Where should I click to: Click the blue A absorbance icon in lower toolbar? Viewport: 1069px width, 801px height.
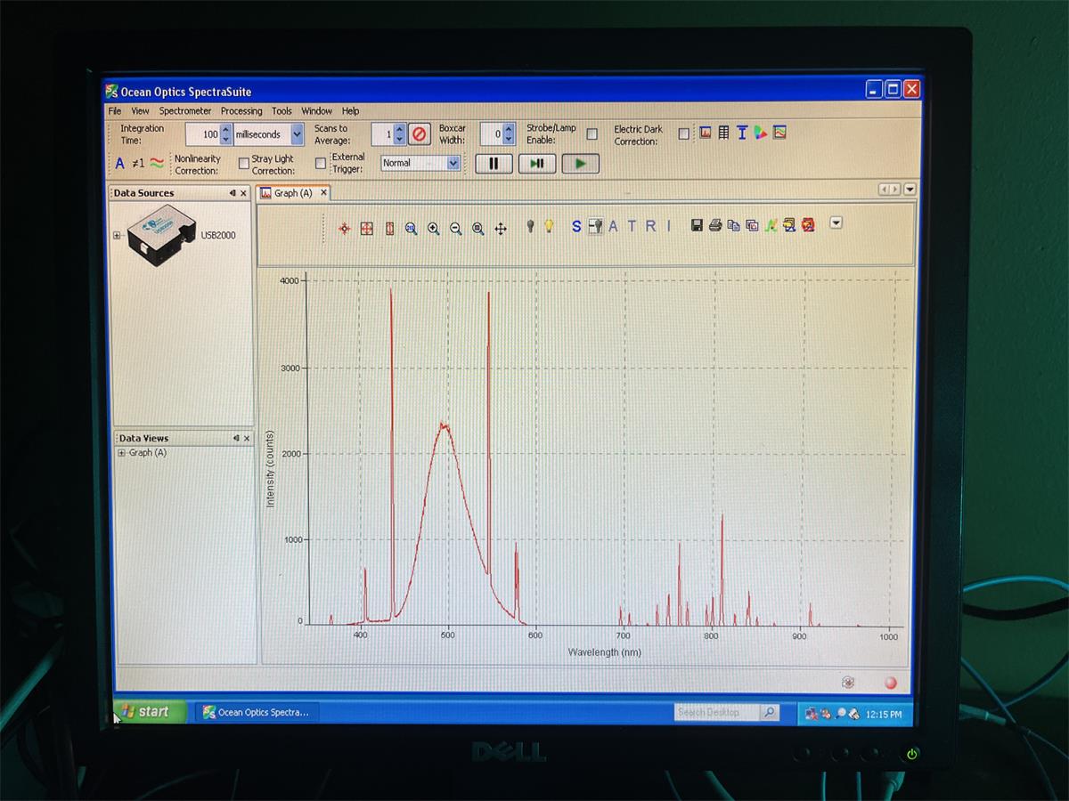pyautogui.click(x=120, y=164)
